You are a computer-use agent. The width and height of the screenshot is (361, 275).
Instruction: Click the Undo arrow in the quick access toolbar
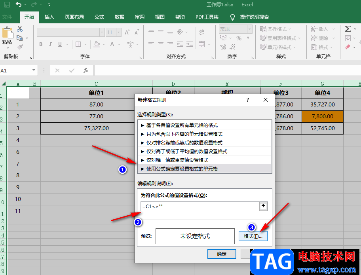click(19, 4)
